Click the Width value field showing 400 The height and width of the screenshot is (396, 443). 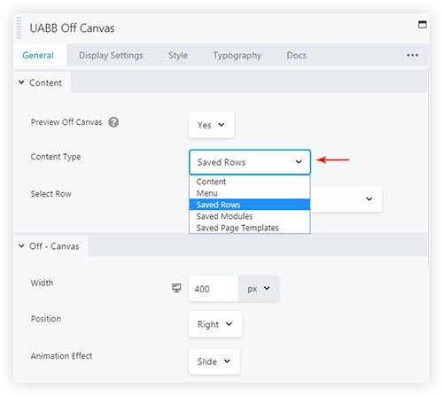[x=214, y=289]
